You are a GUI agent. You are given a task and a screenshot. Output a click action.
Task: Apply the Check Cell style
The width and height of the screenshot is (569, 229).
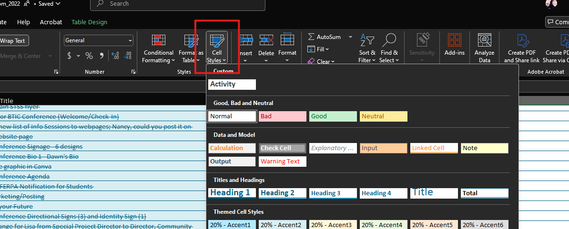283,148
